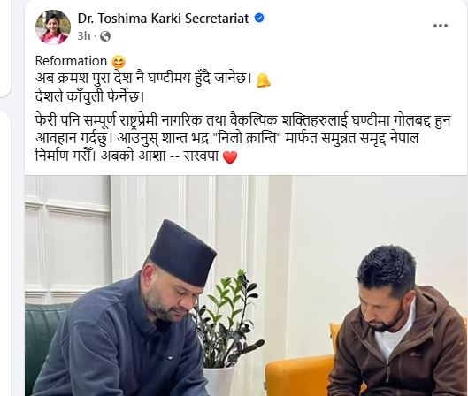The width and height of the screenshot is (468, 396).
Task: Open the attached photo of two men
Action: click(x=246, y=286)
